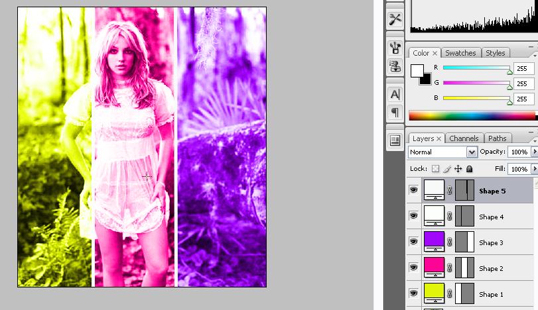
Task: Open the Brushes panel icon
Action: pos(395,48)
